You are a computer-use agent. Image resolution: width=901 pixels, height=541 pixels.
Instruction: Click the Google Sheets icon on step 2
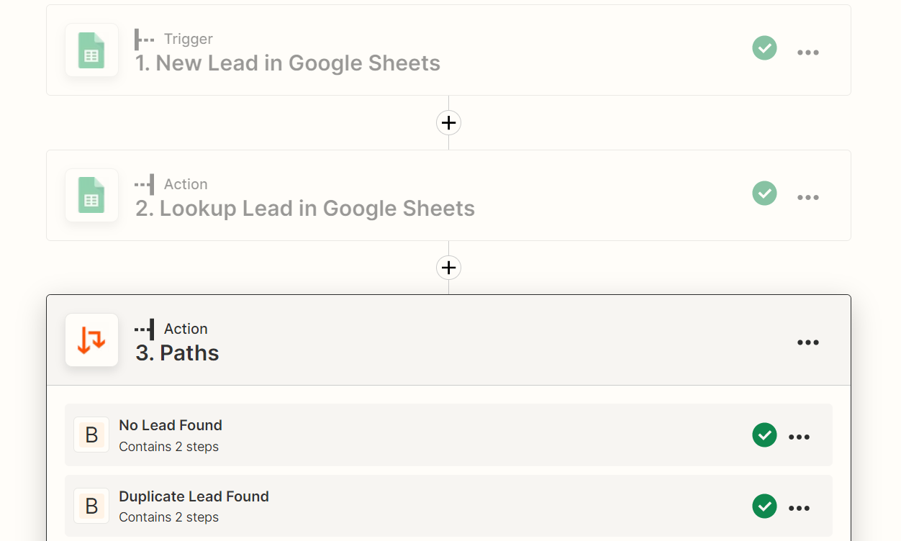(x=91, y=195)
